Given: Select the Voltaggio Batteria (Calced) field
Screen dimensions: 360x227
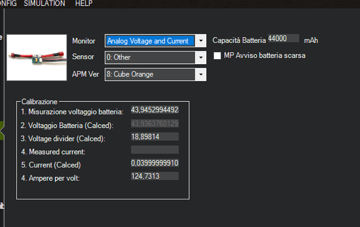Looking at the screenshot, I should click(x=155, y=123).
